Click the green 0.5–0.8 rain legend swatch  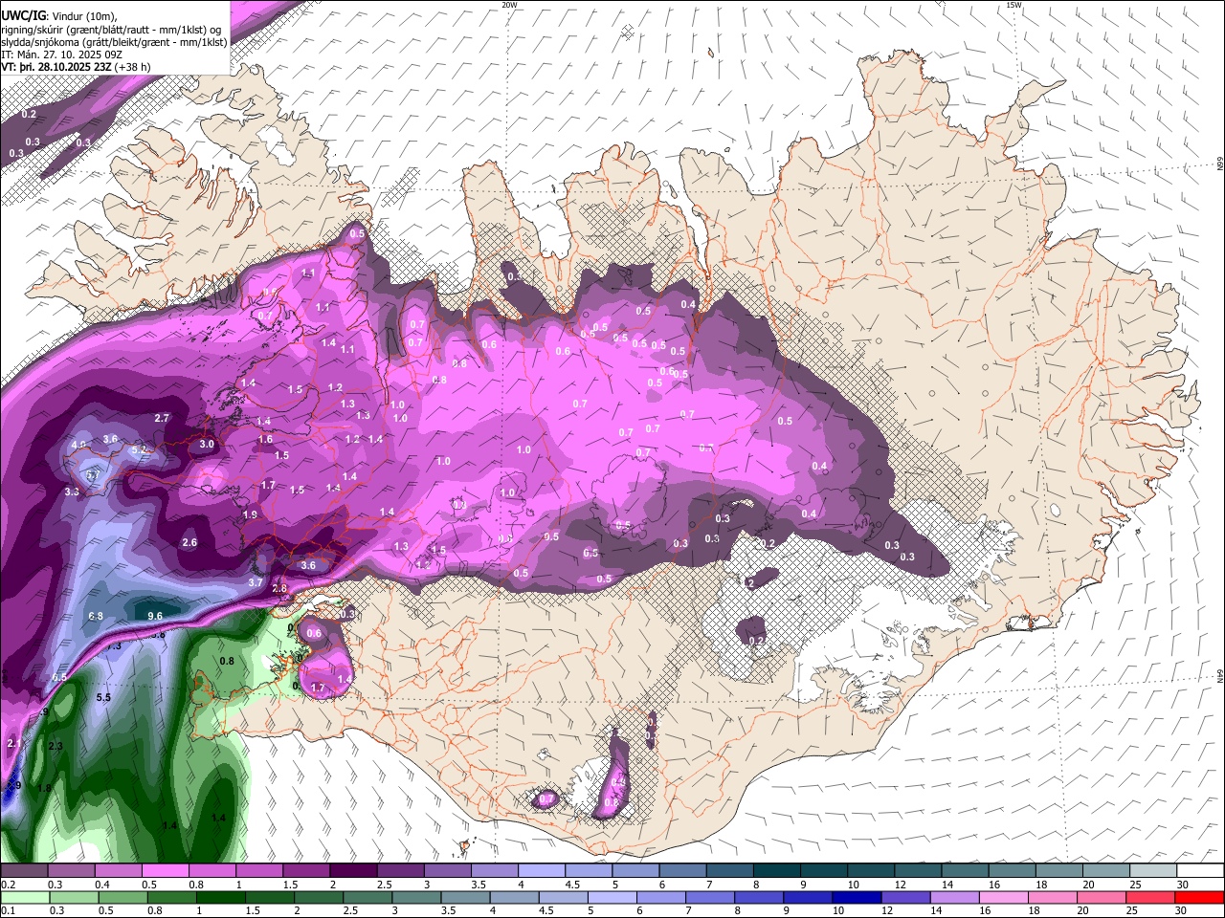(x=122, y=897)
